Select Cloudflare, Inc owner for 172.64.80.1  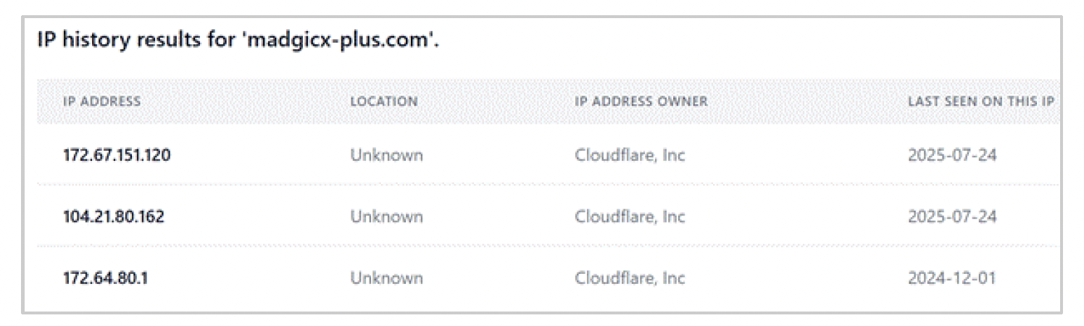pos(630,278)
